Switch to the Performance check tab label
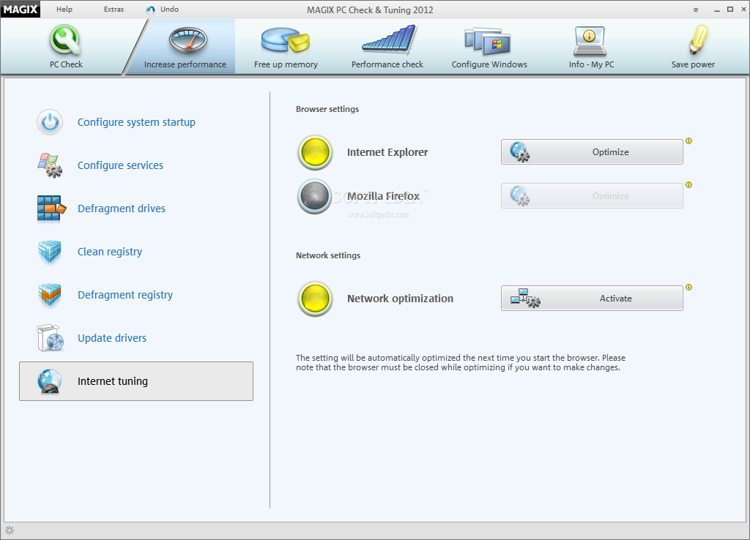 pos(387,64)
